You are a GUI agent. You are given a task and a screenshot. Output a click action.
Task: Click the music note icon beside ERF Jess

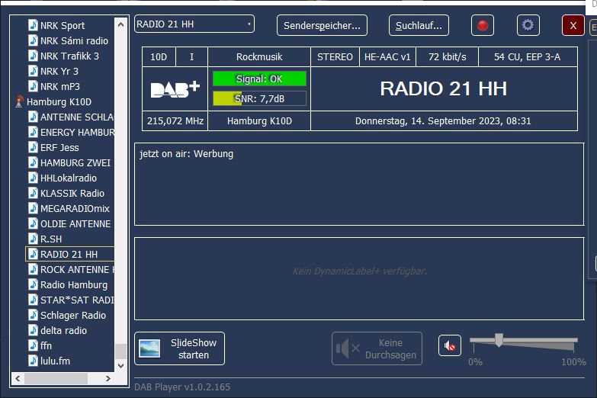(33, 147)
